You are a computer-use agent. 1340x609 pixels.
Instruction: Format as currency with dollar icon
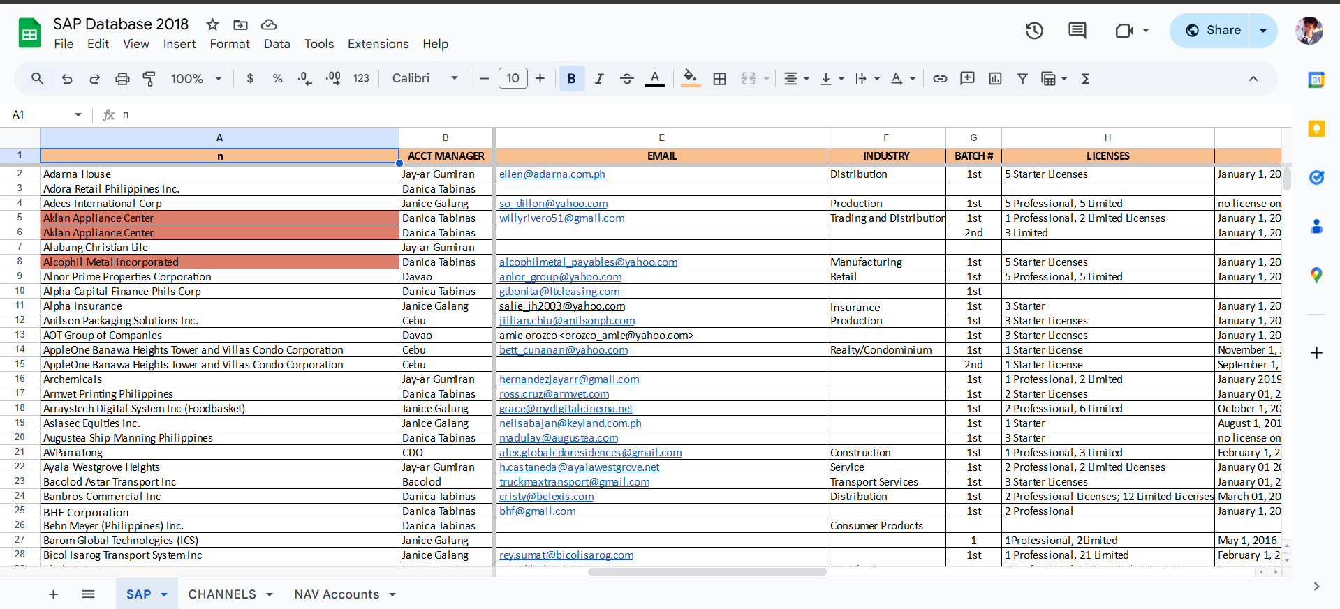[x=250, y=79]
